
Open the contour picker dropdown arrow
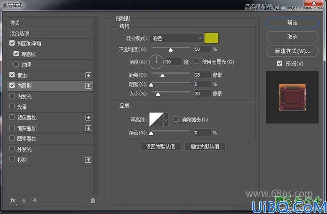pyautogui.click(x=166, y=120)
